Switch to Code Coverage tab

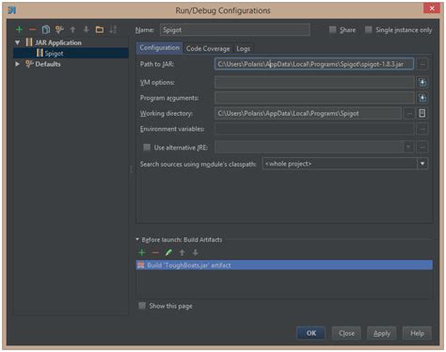coord(208,49)
